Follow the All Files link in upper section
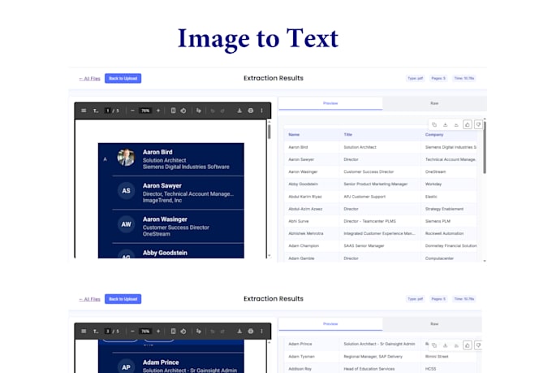Image resolution: width=552 pixels, height=373 pixels. [90, 79]
